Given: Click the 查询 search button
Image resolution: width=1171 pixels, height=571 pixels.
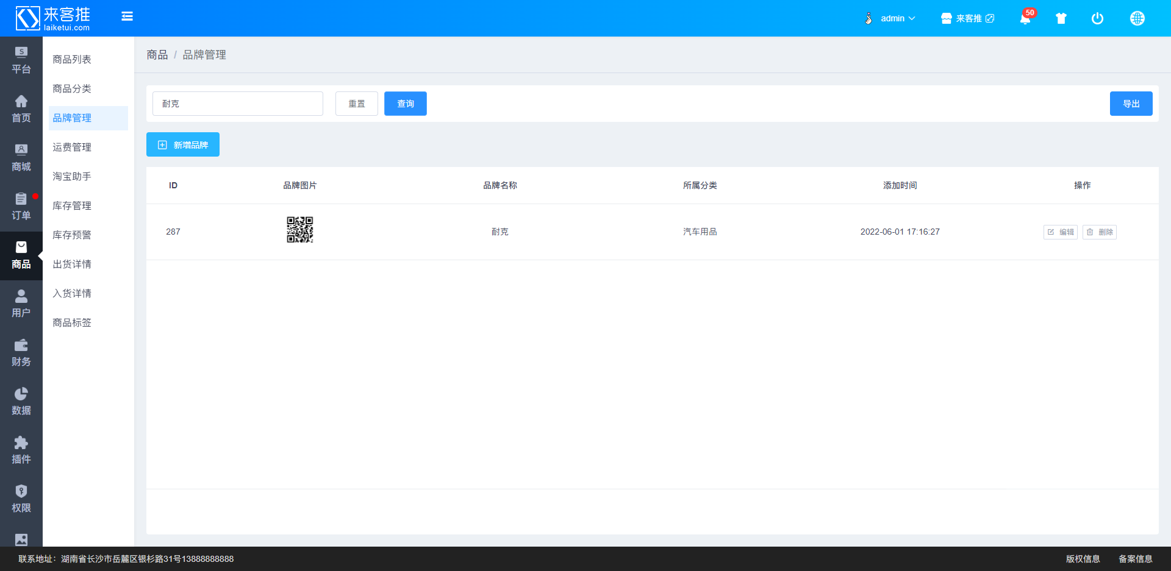Looking at the screenshot, I should tap(406, 104).
